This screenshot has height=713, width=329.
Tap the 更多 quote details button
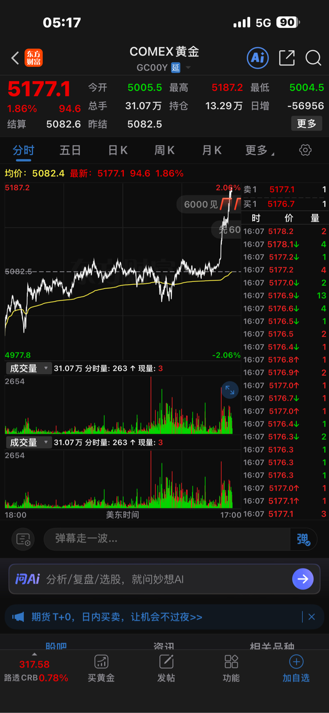pyautogui.click(x=307, y=124)
